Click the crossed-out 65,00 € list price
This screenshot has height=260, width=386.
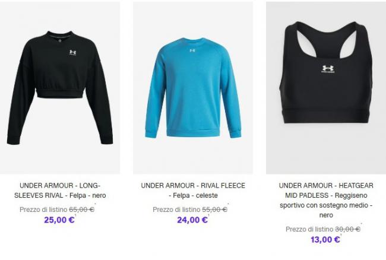pos(81,210)
